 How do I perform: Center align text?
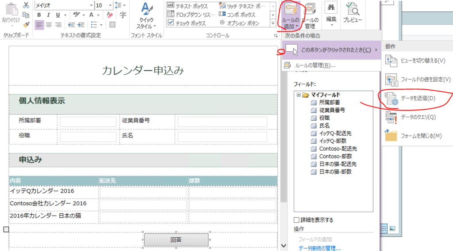(49, 25)
